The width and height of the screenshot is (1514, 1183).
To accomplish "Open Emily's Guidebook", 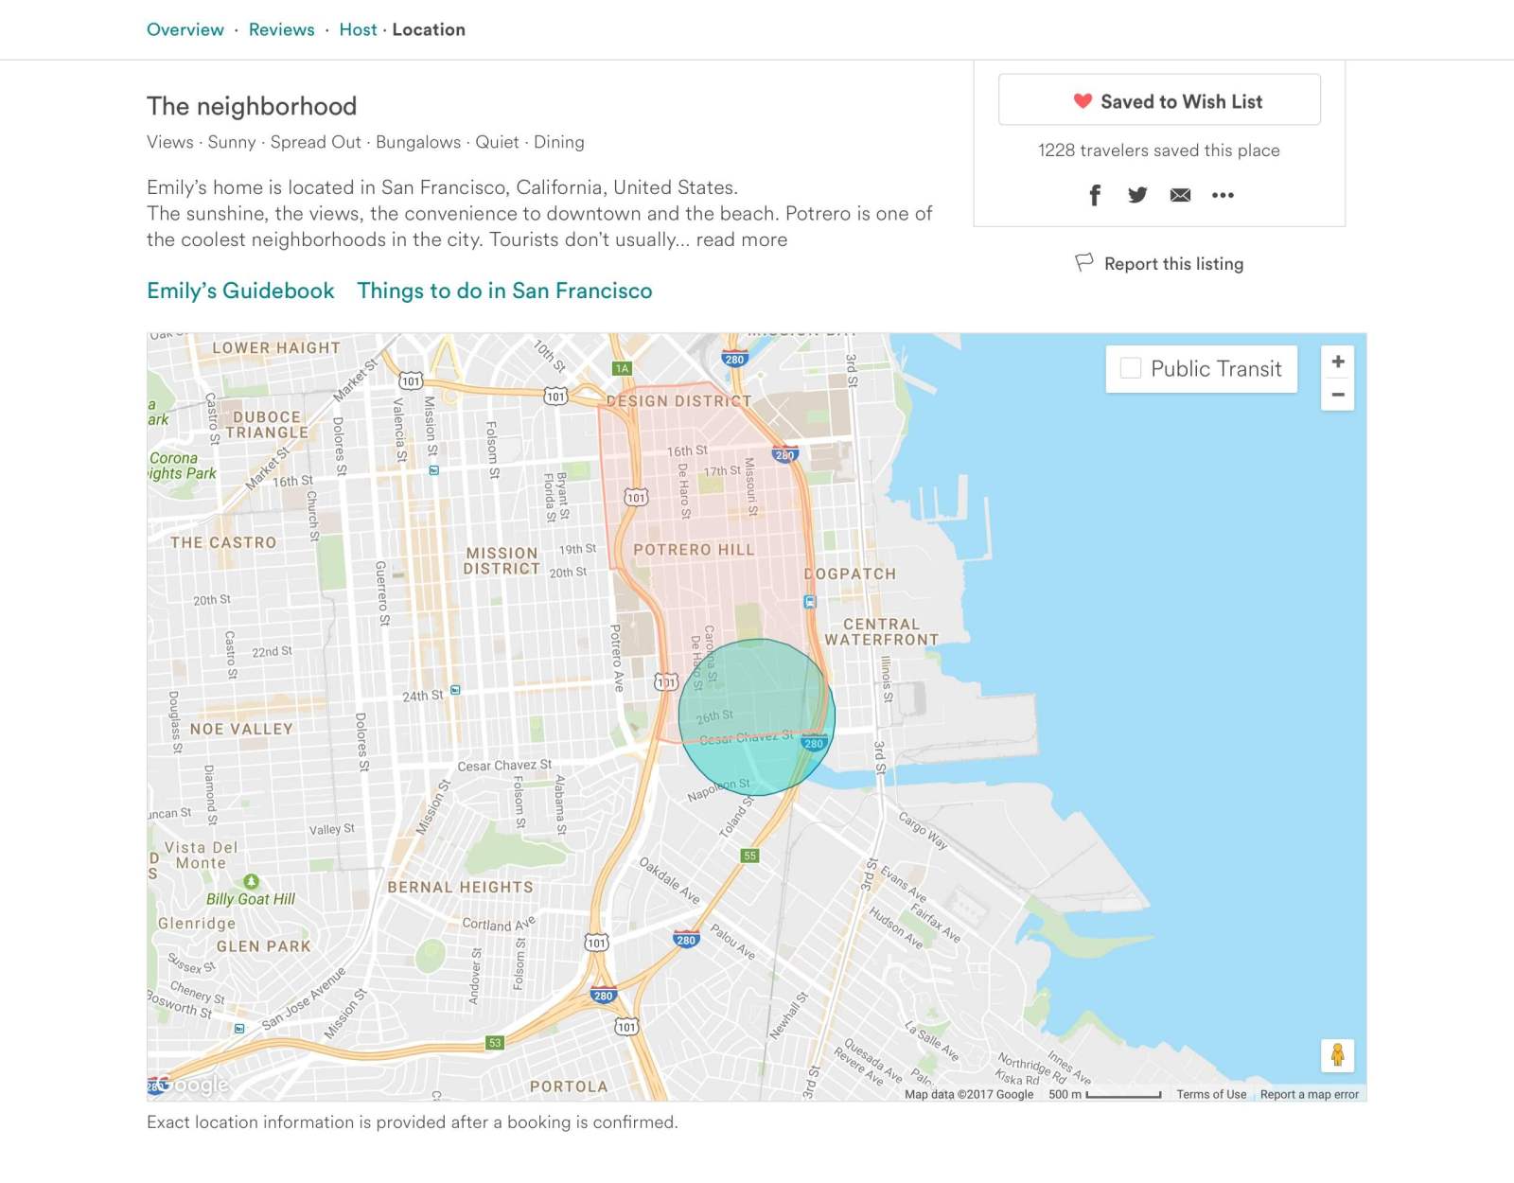I will click(x=239, y=291).
